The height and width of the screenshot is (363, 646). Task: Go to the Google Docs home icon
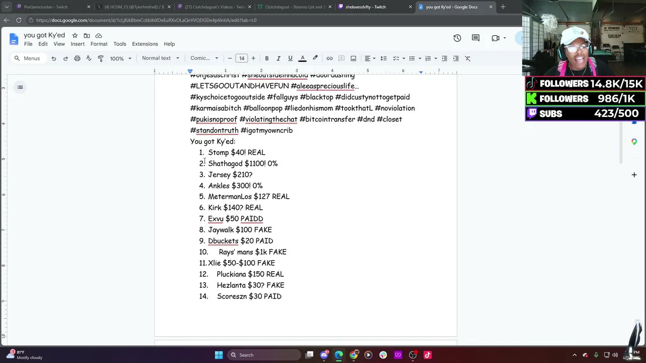[x=14, y=39]
